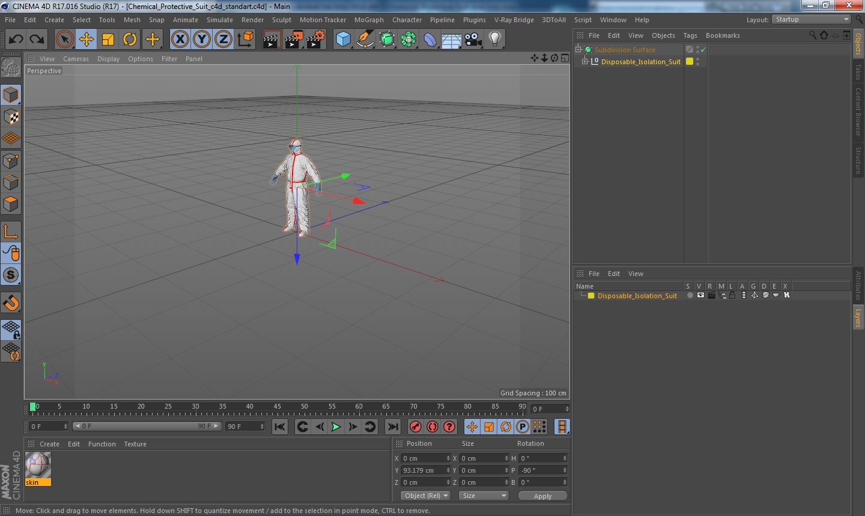Click the Rotation P value field
865x516 pixels.
point(544,470)
